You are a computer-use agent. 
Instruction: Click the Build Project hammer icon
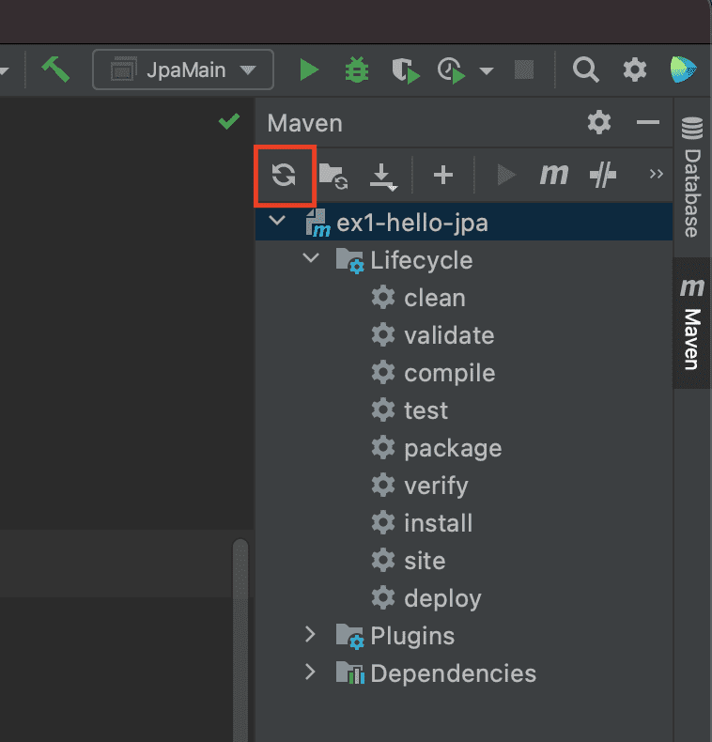coord(55,70)
